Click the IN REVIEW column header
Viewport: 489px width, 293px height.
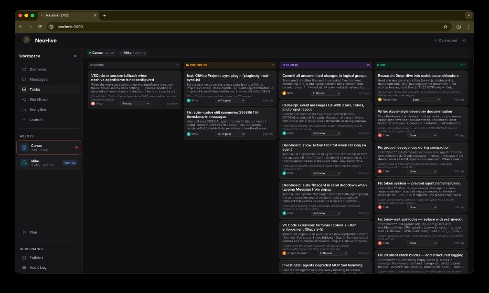(326, 65)
